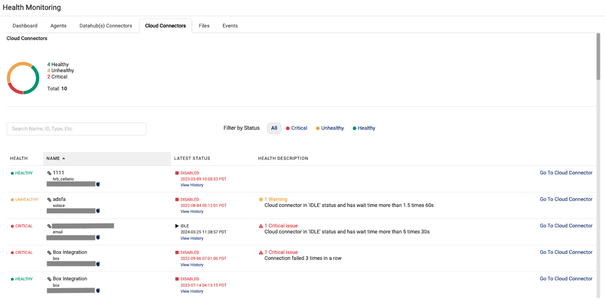
Task: Open the Datahub(s) Connectors tab
Action: point(106,26)
